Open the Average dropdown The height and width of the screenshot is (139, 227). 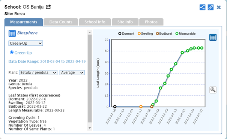[x=72, y=73]
